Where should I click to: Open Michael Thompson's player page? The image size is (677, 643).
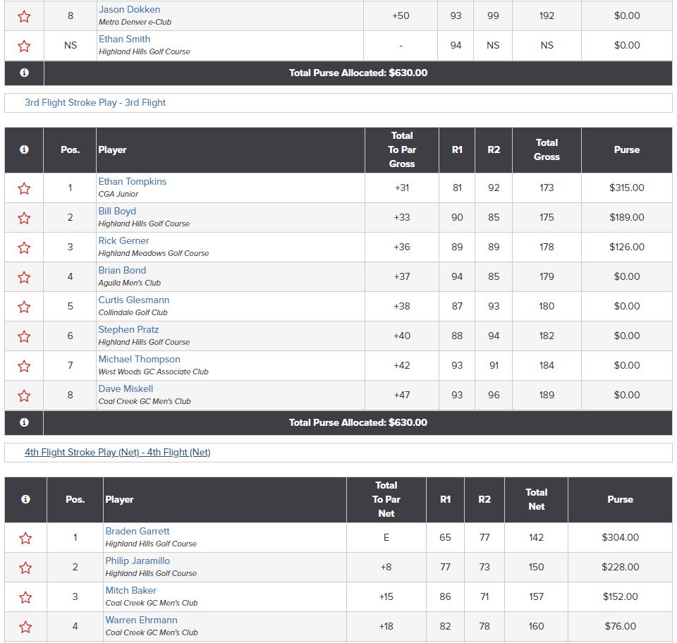click(139, 360)
